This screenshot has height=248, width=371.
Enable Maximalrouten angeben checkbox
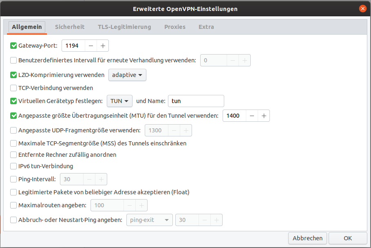coord(13,205)
